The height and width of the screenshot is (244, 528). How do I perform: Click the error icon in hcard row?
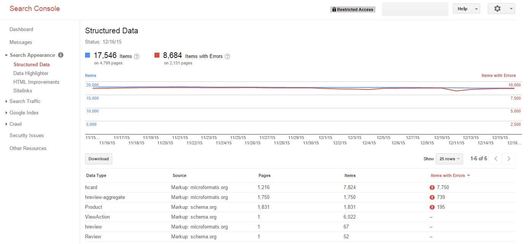432,188
